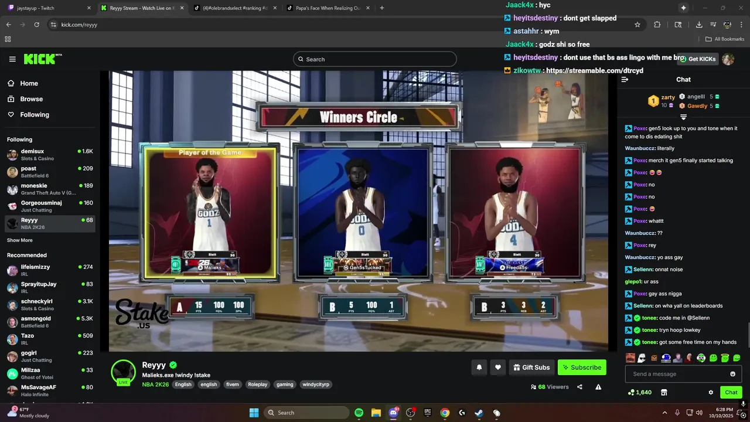Expand the chat leaderboard chevron
750x422 pixels.
click(x=683, y=117)
